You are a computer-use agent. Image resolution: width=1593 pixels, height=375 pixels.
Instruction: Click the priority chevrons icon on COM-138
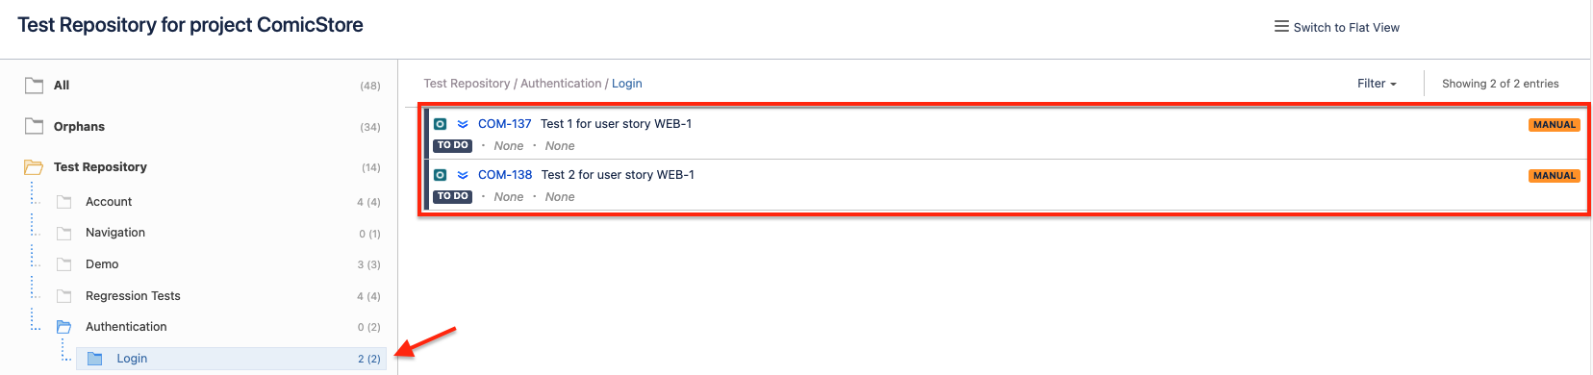(463, 175)
